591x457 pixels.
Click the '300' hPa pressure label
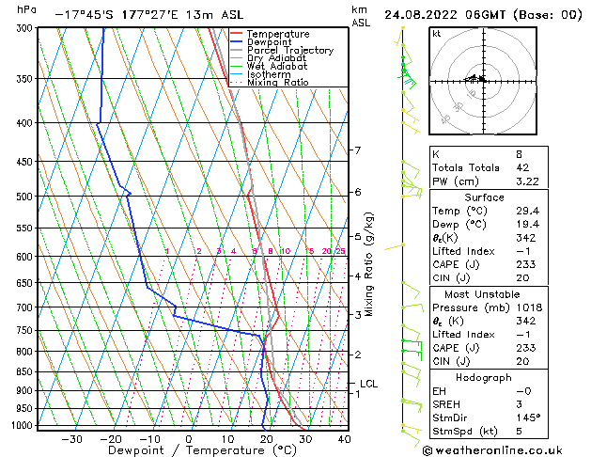pos(25,28)
